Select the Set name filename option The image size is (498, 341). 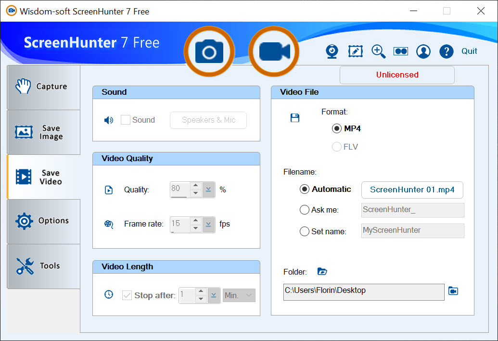pos(305,231)
